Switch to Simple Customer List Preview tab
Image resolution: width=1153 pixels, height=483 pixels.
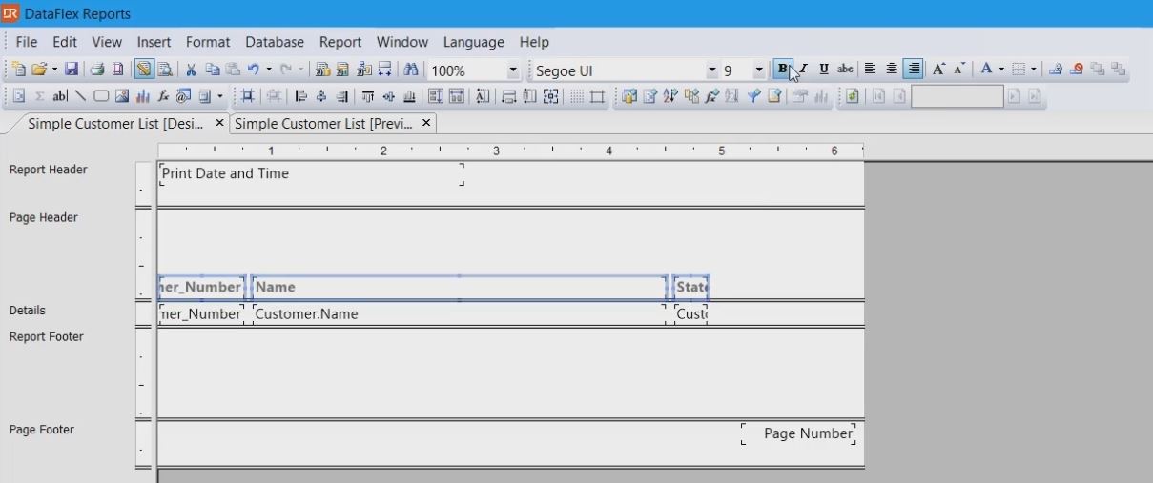(323, 124)
